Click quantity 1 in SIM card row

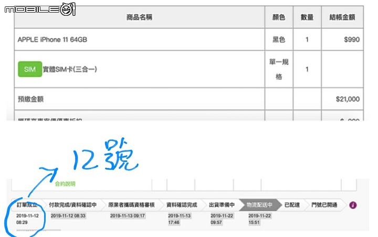(307, 69)
